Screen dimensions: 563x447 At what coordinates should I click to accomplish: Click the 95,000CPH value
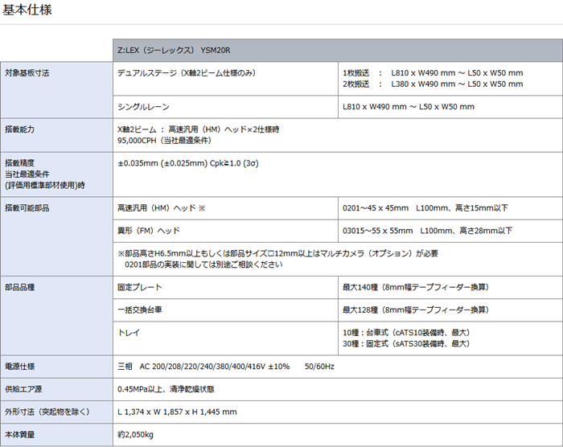[164, 141]
